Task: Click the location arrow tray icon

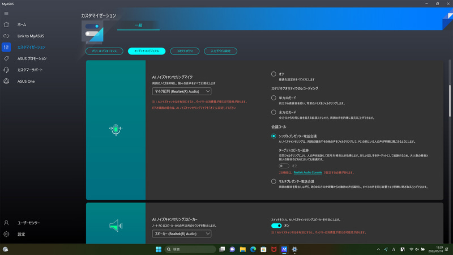Action: 386,249
